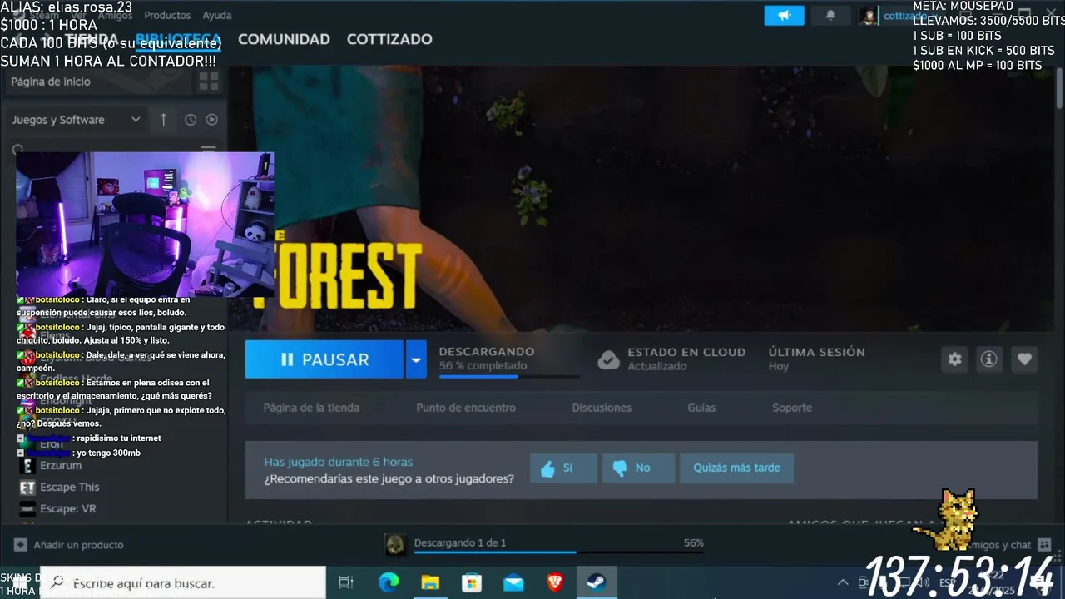
Task: Show hidden system tray icons chevron
Action: click(x=842, y=583)
